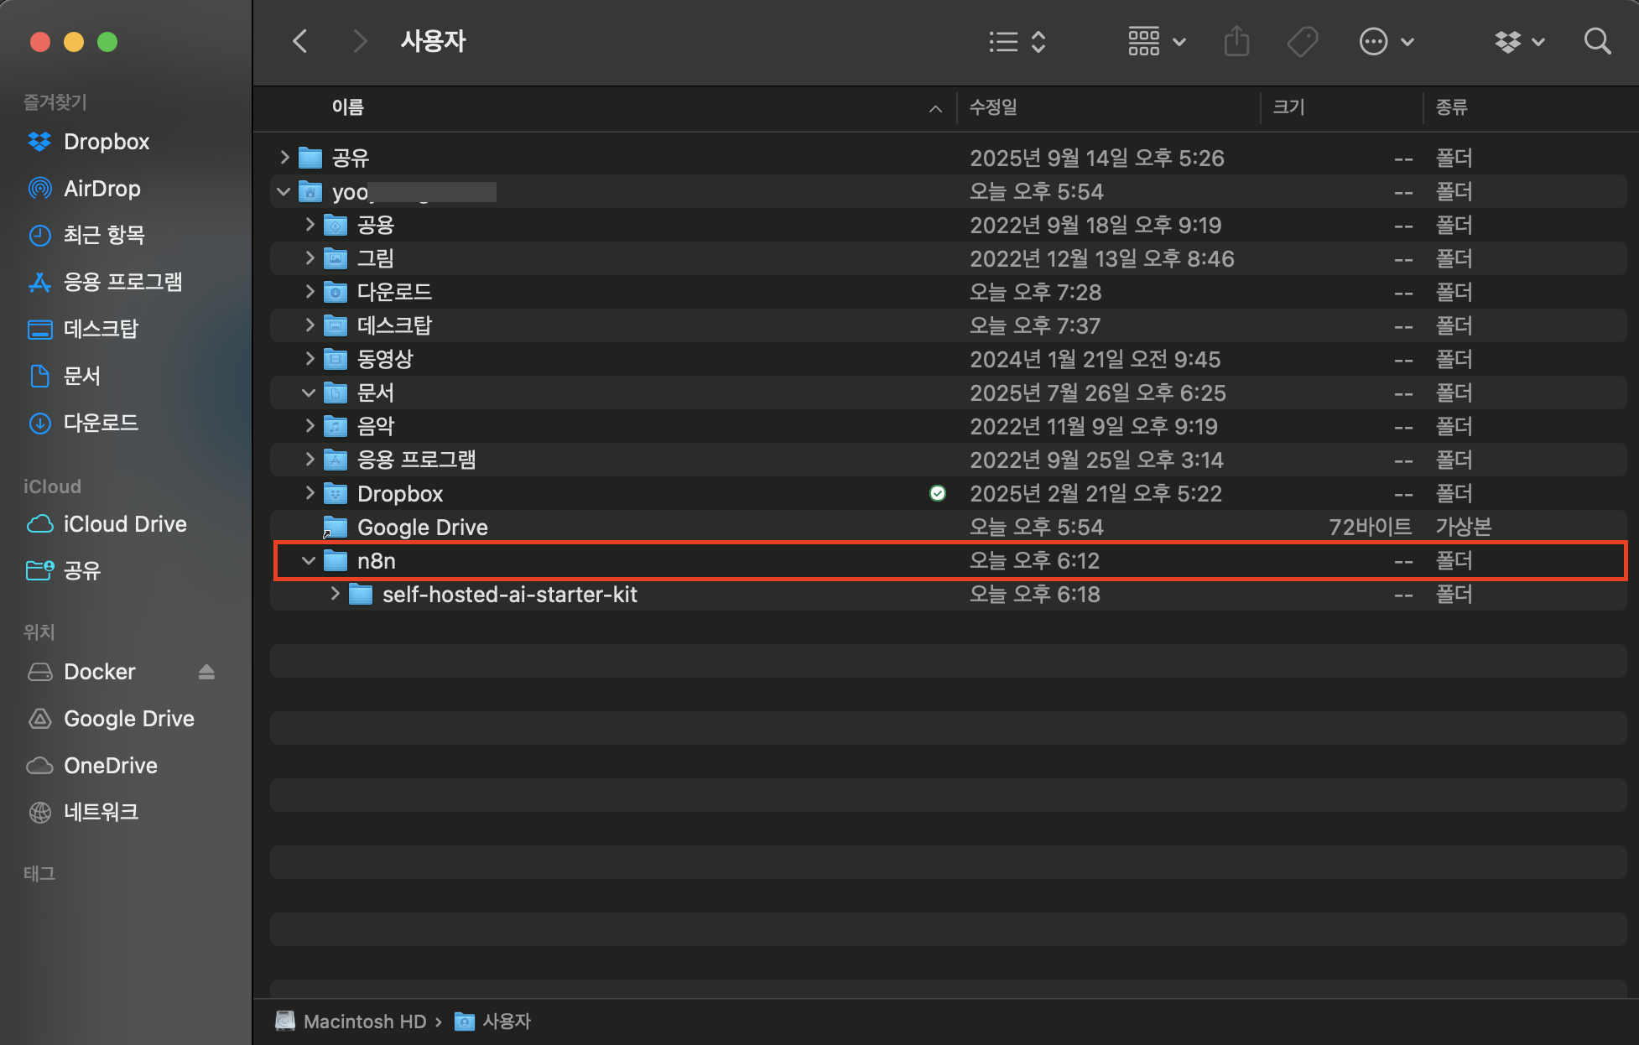Collapse the n8n folder
This screenshot has width=1639, height=1045.
pyautogui.click(x=309, y=560)
